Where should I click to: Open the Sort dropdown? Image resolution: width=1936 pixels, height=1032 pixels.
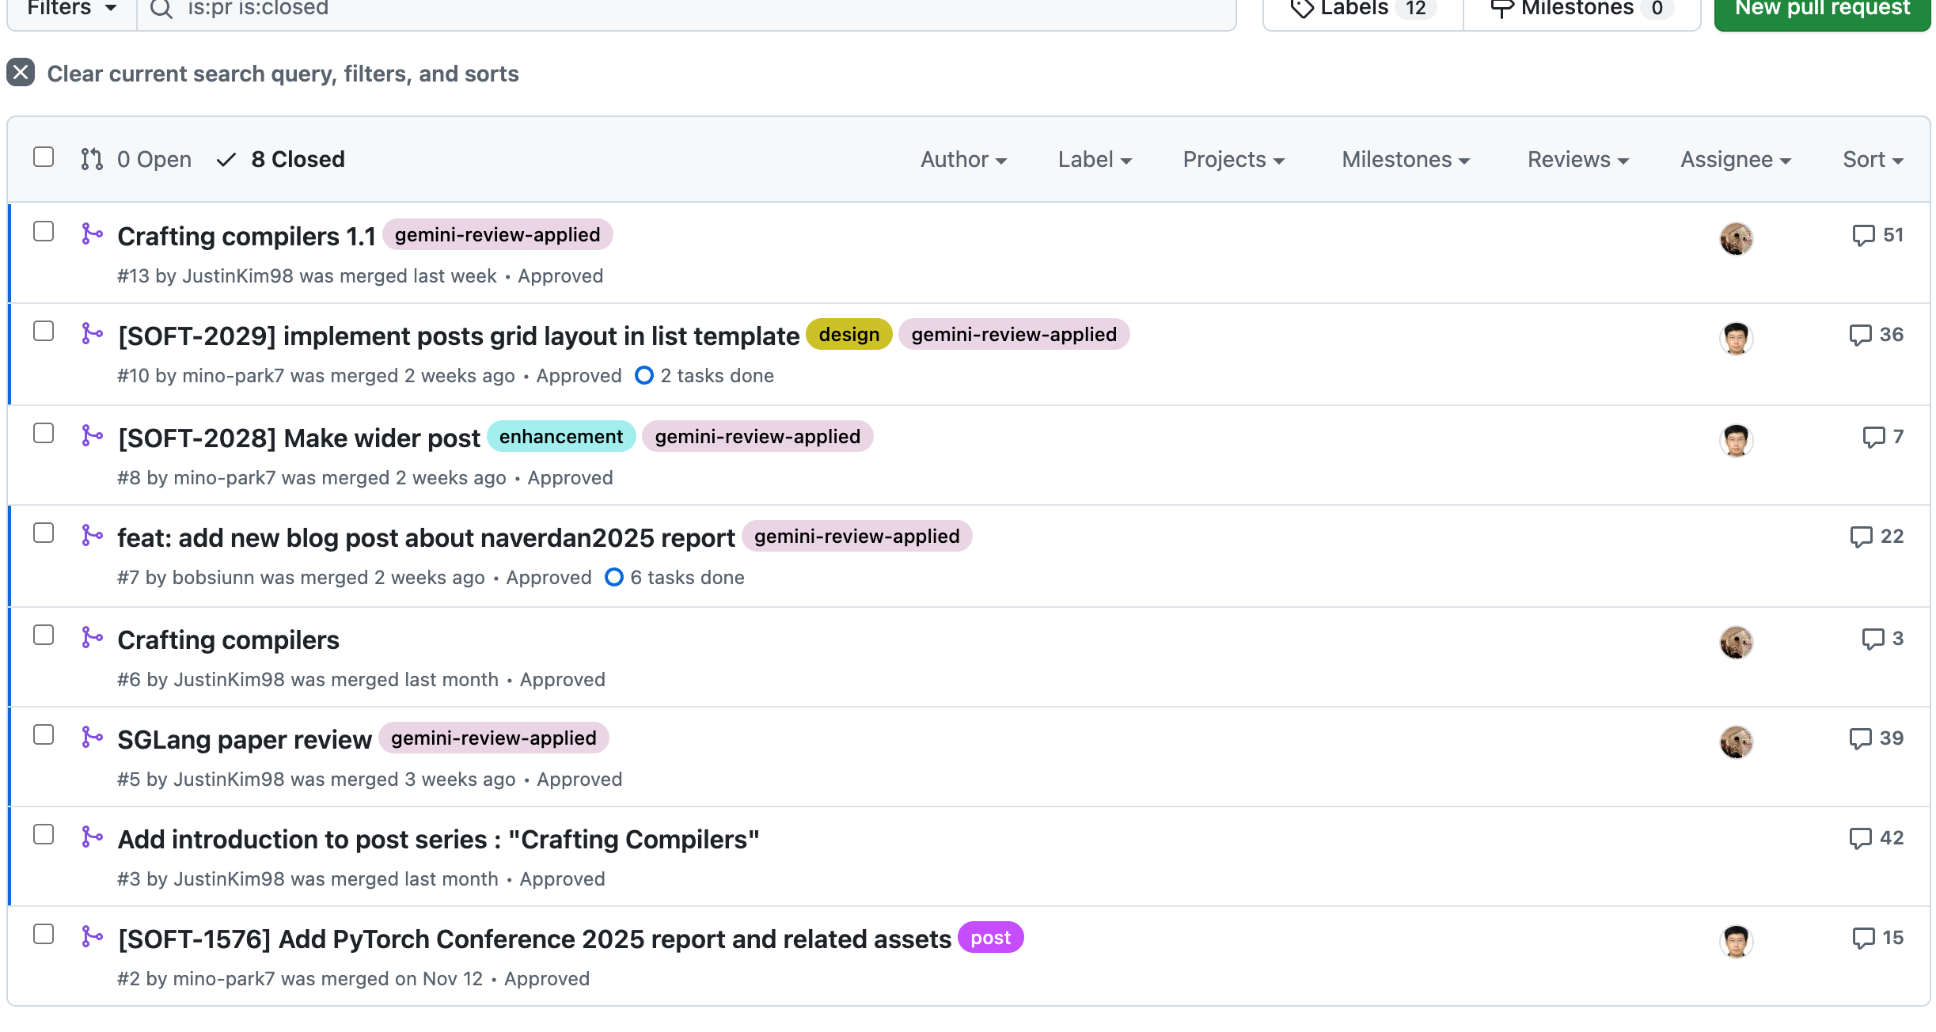coord(1872,159)
